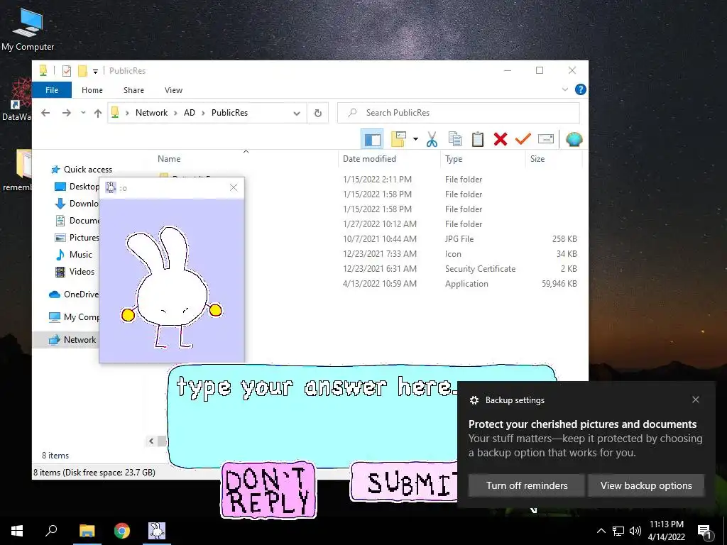Go back with the left arrow
Image resolution: width=727 pixels, height=545 pixels.
point(45,113)
